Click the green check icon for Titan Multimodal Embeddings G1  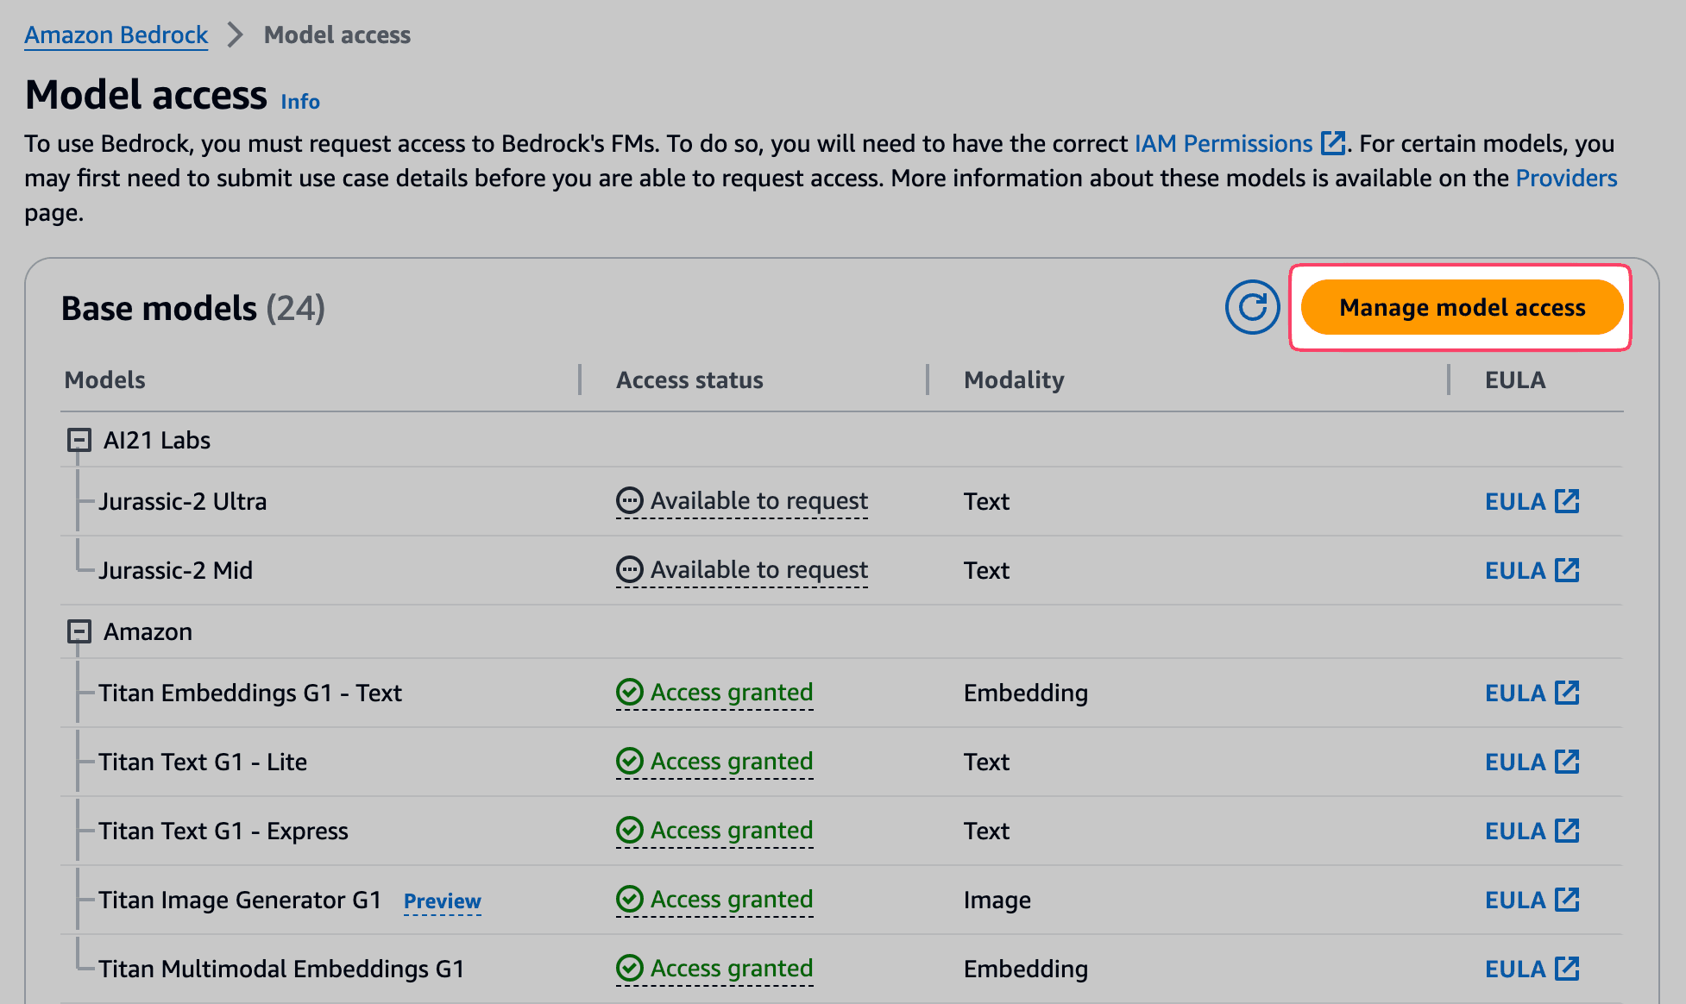630,968
